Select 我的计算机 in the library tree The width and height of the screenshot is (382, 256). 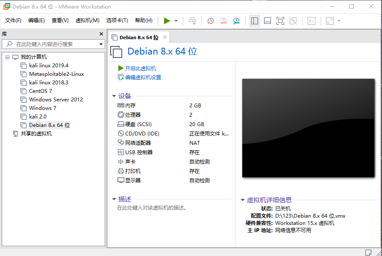coord(34,57)
